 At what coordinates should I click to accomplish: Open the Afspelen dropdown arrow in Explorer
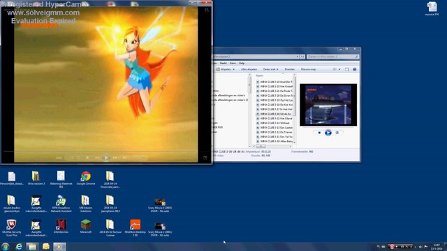click(x=233, y=69)
